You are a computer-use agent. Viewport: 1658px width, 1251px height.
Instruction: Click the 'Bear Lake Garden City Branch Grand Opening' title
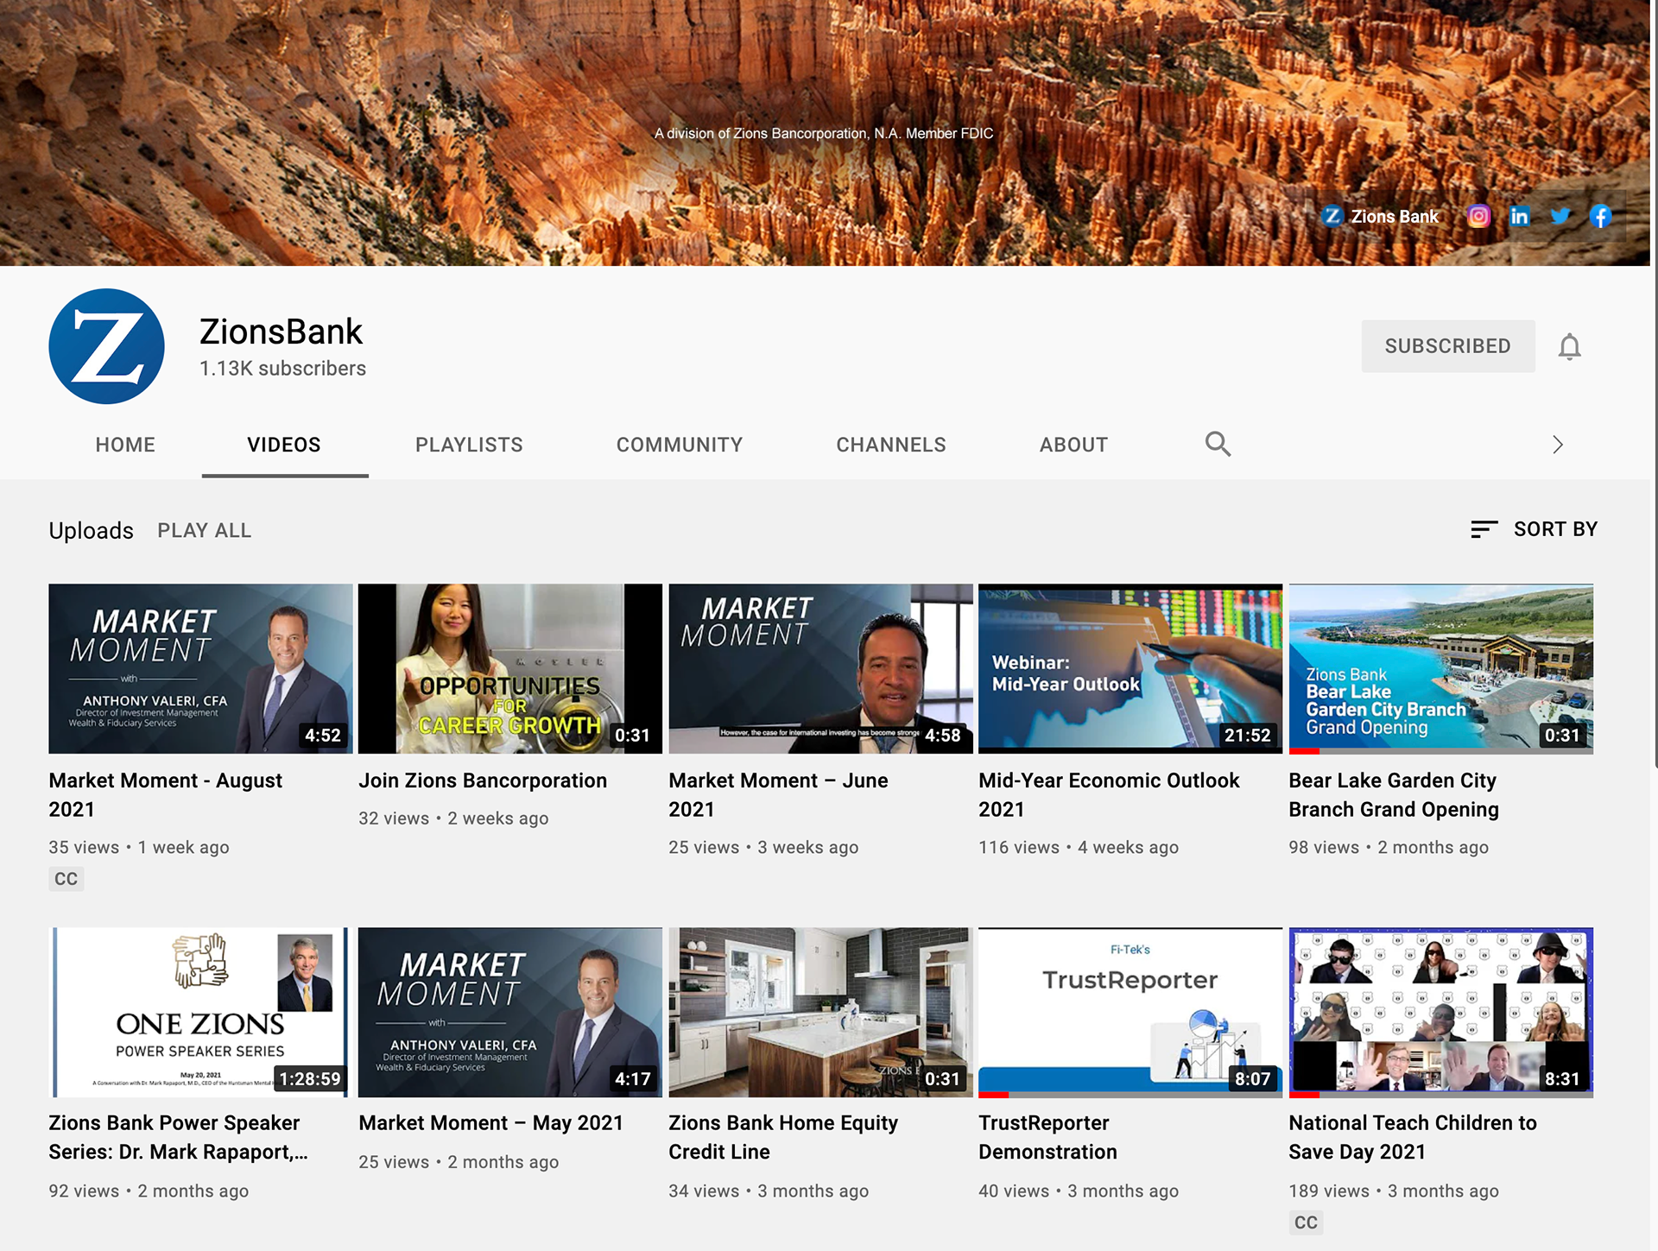click(x=1394, y=794)
